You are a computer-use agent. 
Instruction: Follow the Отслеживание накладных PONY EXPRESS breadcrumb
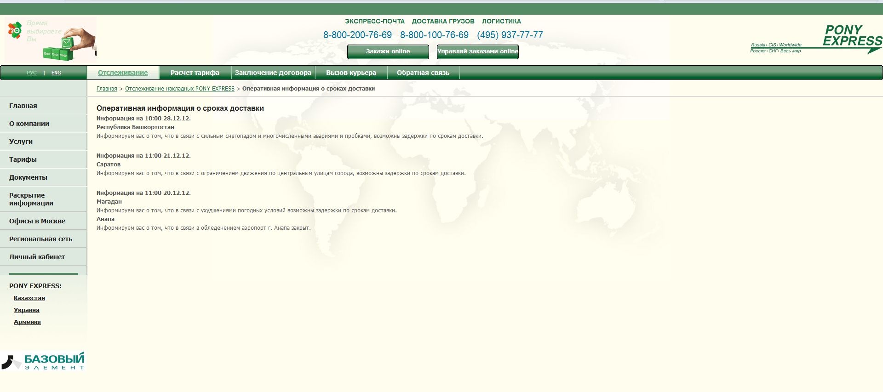tap(180, 89)
